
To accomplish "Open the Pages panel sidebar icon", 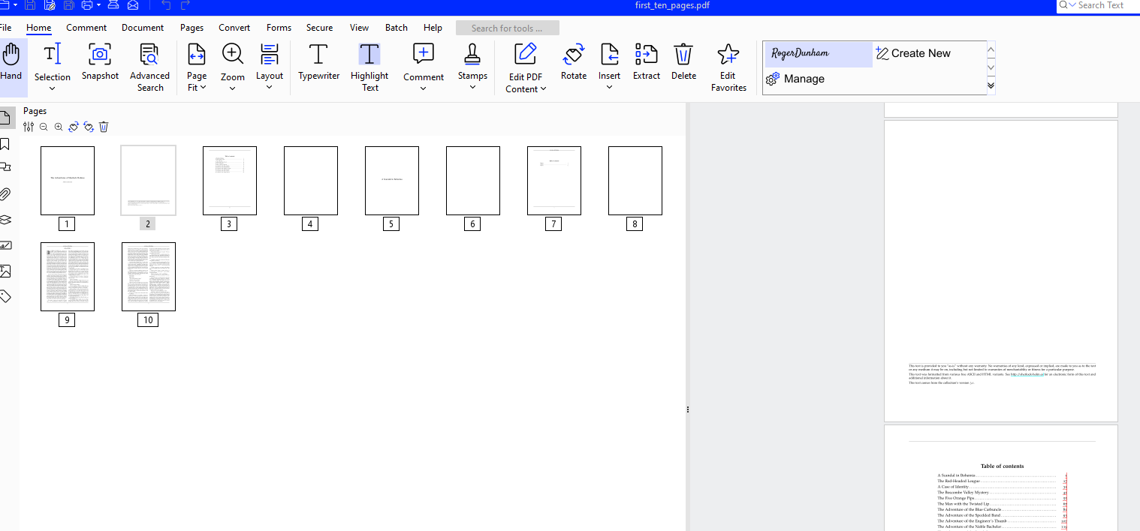I will tap(5, 118).
